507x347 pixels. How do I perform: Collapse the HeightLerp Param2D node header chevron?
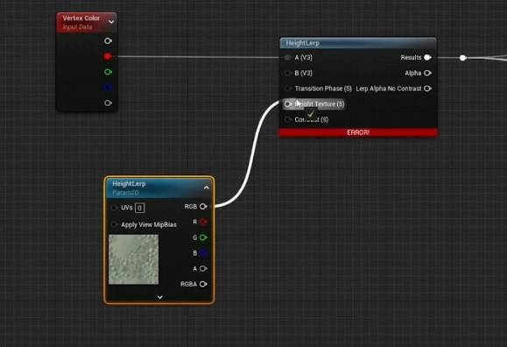[x=207, y=188]
